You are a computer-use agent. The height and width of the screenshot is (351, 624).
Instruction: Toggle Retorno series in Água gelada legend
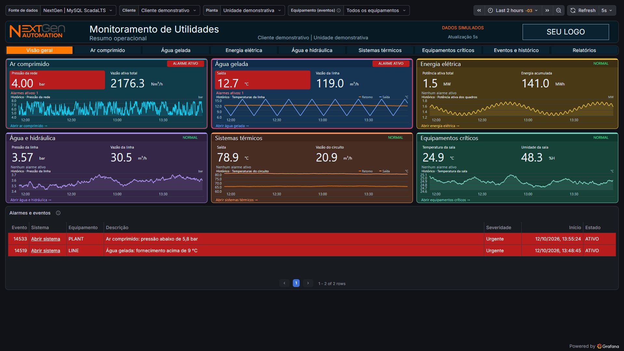point(366,97)
